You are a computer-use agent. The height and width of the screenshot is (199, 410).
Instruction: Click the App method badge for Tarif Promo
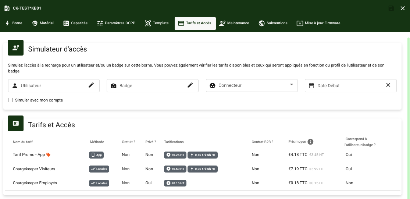[x=96, y=155]
